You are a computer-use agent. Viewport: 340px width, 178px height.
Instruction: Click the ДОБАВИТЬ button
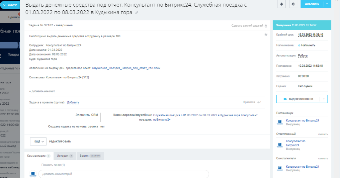312,4
